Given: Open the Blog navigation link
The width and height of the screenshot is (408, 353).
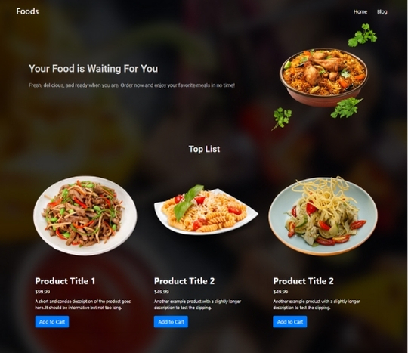Looking at the screenshot, I should (x=382, y=11).
